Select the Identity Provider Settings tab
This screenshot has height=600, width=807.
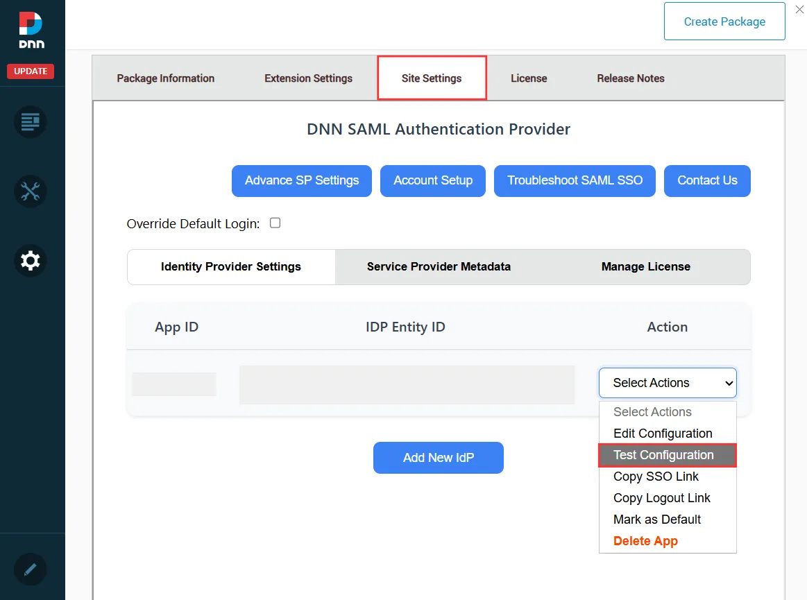pyautogui.click(x=231, y=266)
